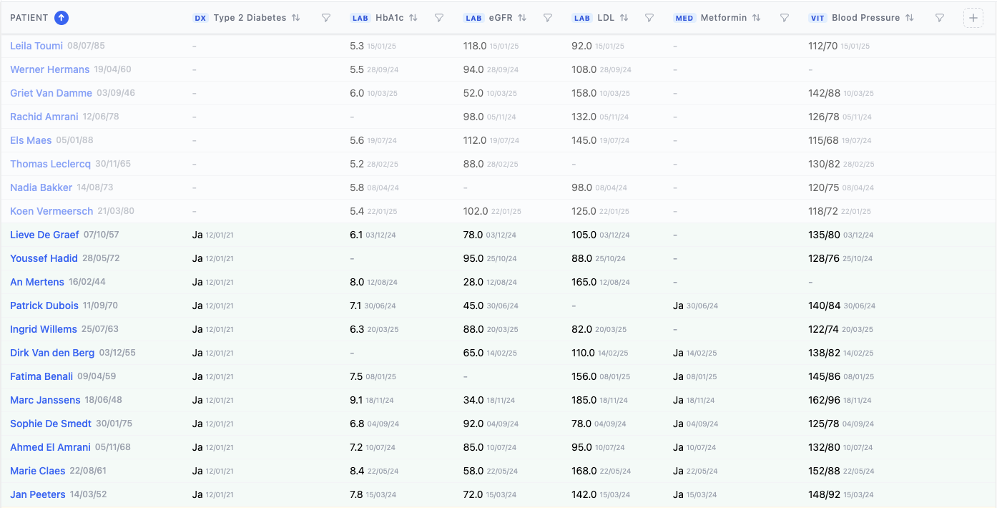Screen dimensions: 997x508
Task: Sort the eGFR column
Action: (x=522, y=18)
